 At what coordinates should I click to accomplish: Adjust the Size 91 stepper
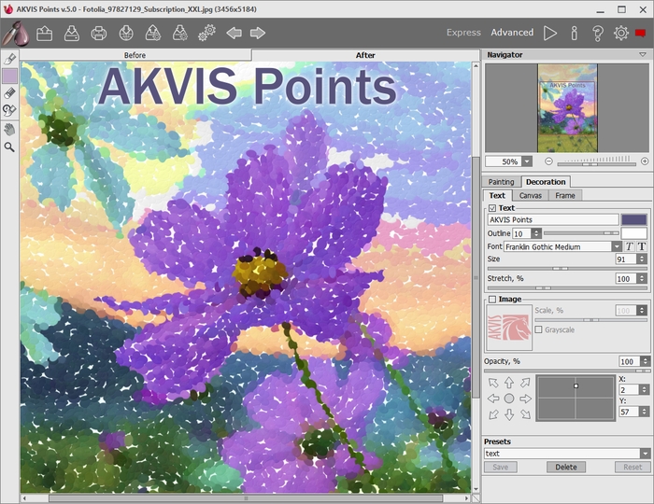643,259
